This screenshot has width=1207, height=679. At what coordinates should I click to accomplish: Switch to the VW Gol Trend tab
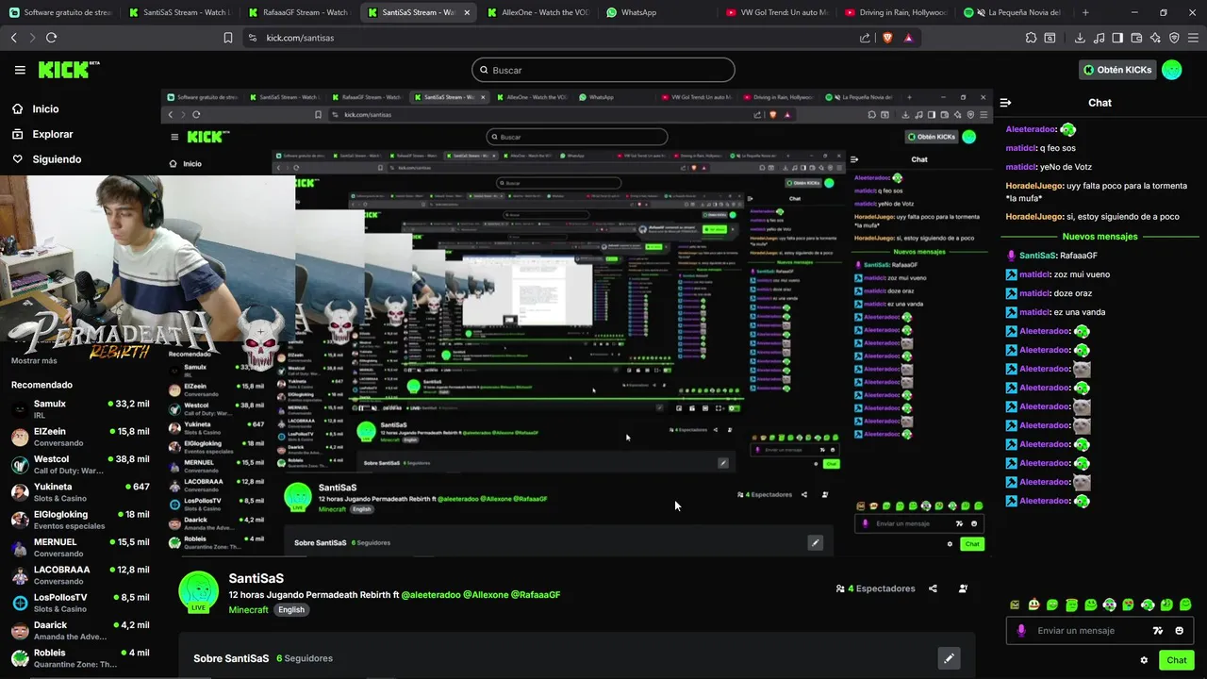point(779,12)
